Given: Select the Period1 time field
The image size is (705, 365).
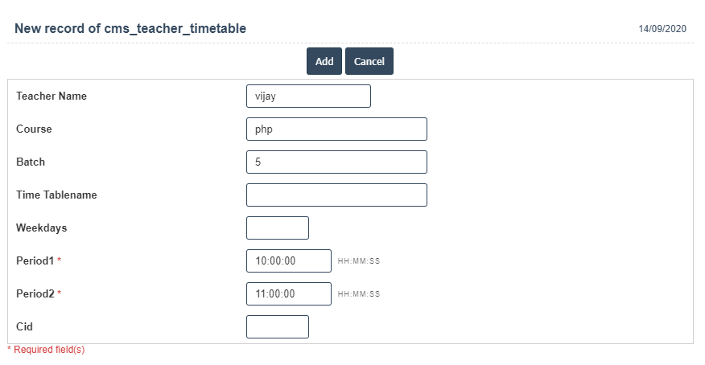Looking at the screenshot, I should coord(289,261).
